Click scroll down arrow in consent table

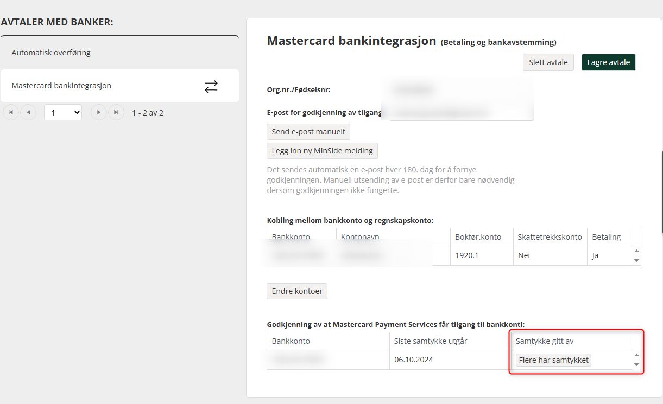click(x=637, y=365)
